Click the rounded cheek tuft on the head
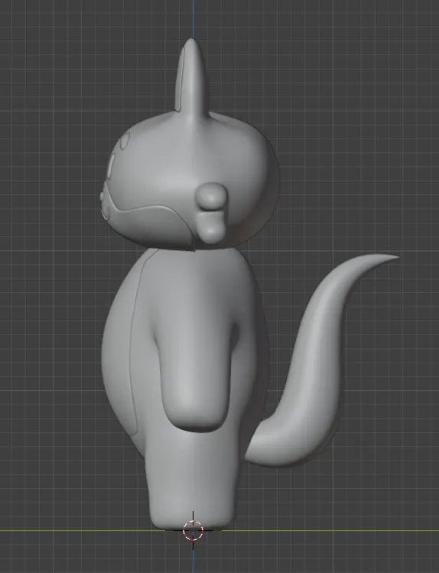This screenshot has height=573, width=439. pos(212,213)
